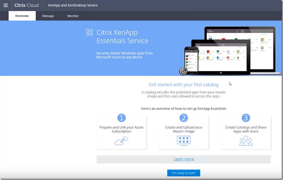Click Prepare and Link your Azure Subscription
283x180 pixels.
(121, 129)
